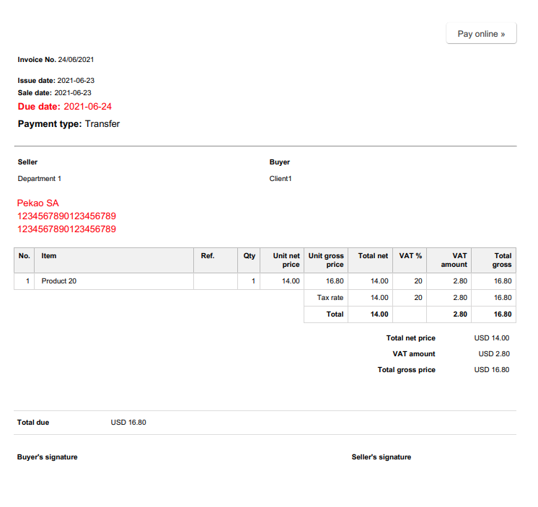Click the Item column header
Screen dimensions: 538x507
49,256
